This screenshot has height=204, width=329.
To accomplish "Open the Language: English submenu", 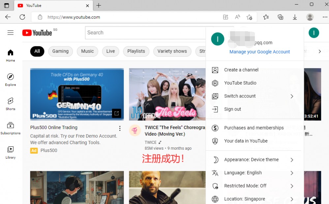I will tap(254, 173).
